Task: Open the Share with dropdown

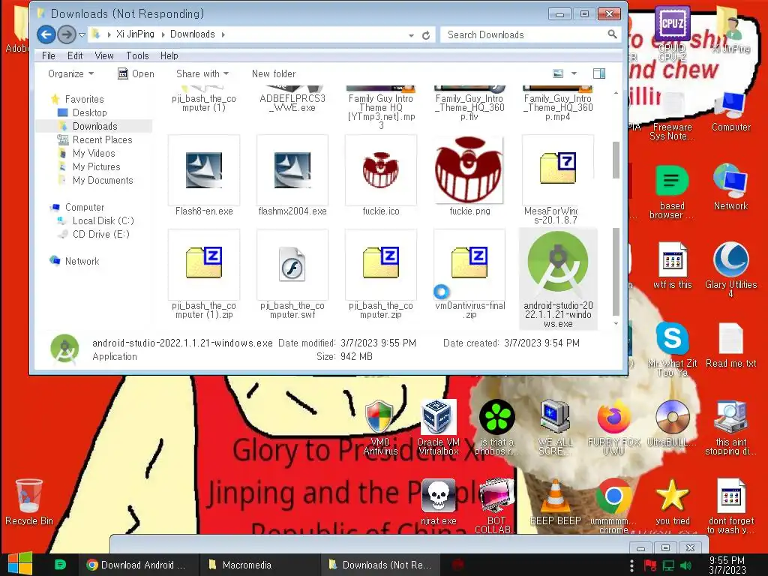Action: pyautogui.click(x=202, y=74)
